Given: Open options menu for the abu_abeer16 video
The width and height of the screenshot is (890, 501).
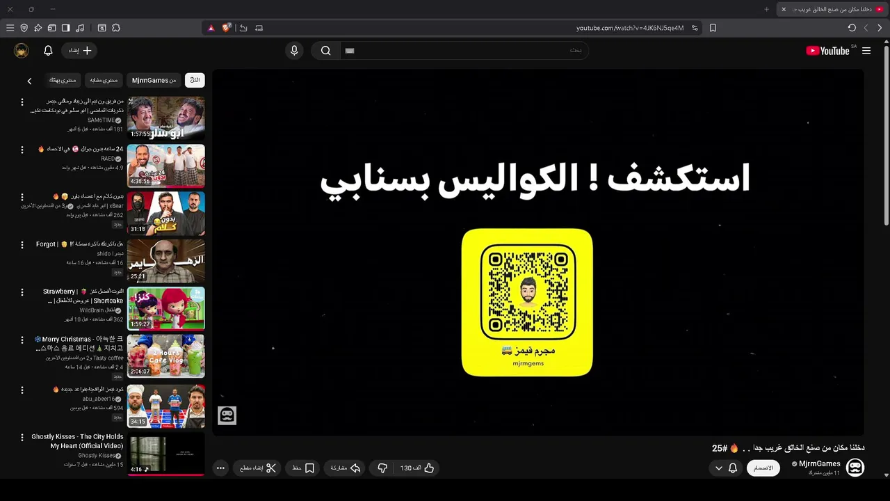Looking at the screenshot, I should click(22, 390).
